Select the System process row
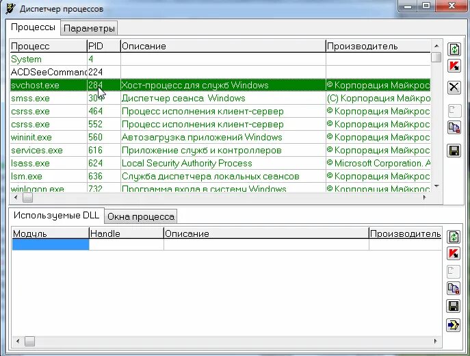The height and width of the screenshot is (356, 470). pyautogui.click(x=220, y=59)
